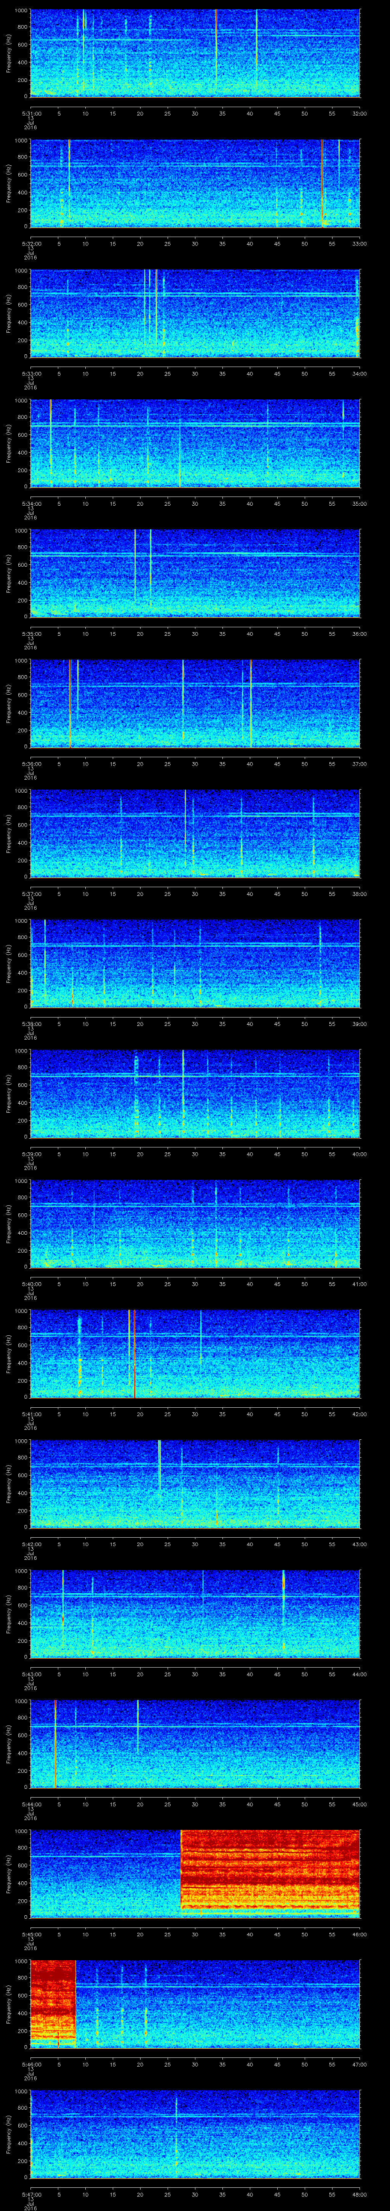Image resolution: width=390 pixels, height=2211 pixels.
Task: Click the spectrogram panel starting at 5:47:00
Action: 195,2134
